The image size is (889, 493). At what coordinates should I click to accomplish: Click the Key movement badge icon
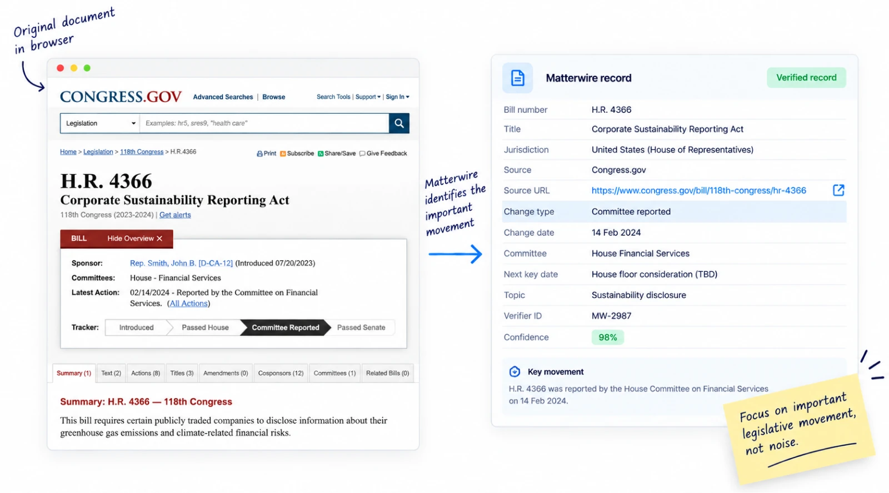[x=515, y=372]
